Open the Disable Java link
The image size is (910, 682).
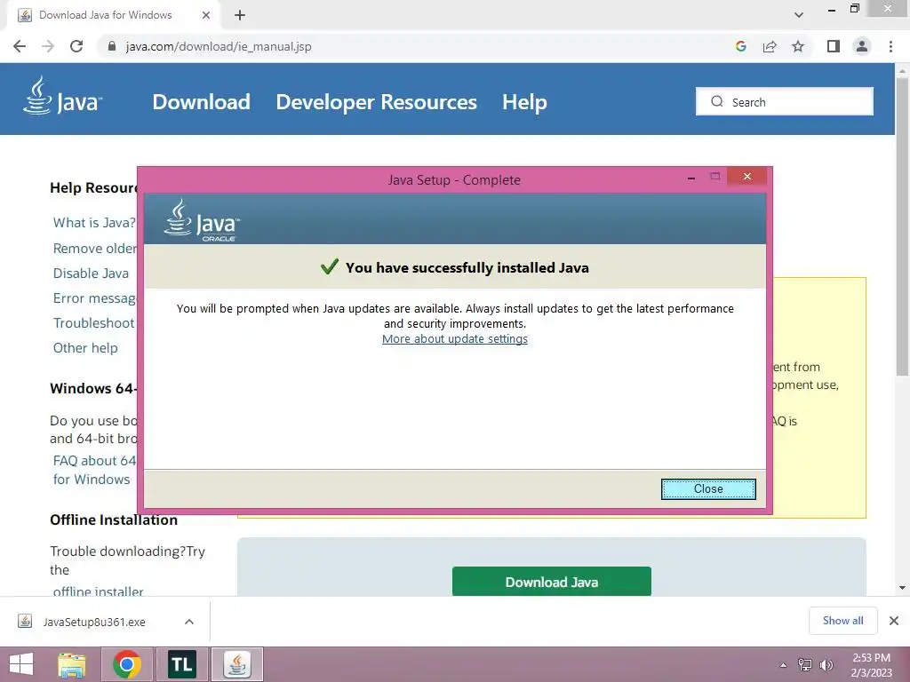tap(91, 274)
